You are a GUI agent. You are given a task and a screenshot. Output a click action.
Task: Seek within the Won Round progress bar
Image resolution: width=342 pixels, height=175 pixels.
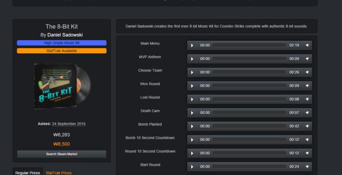click(x=249, y=86)
